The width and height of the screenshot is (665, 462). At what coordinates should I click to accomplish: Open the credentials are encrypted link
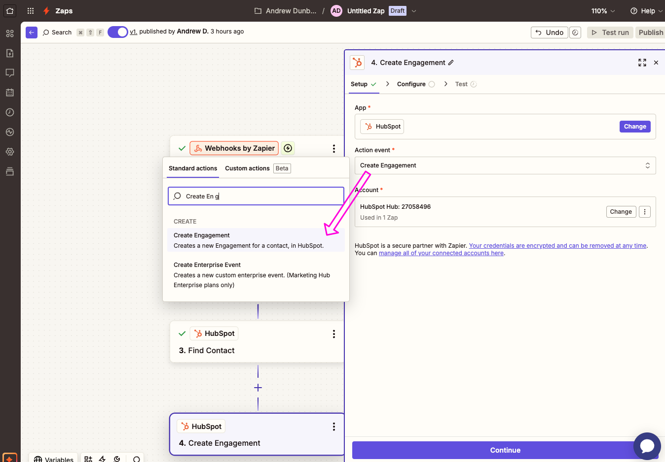(x=557, y=246)
